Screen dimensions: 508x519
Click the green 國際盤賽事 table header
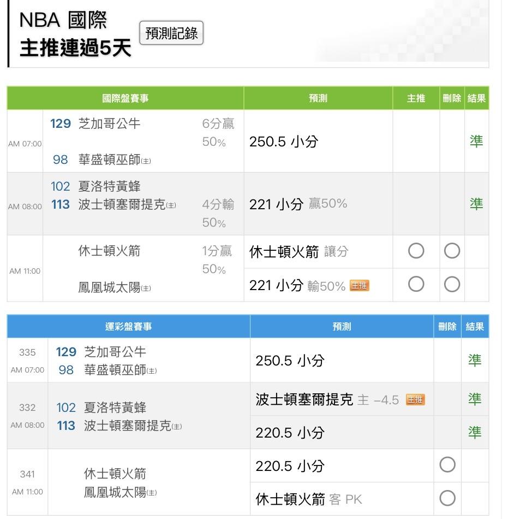(125, 98)
